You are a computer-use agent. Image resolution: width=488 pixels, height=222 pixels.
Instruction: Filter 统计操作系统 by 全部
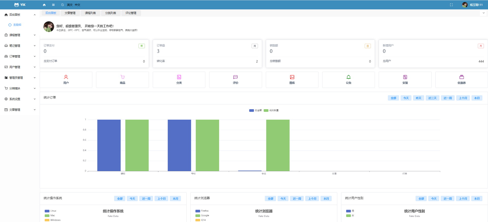pyautogui.click(x=120, y=199)
